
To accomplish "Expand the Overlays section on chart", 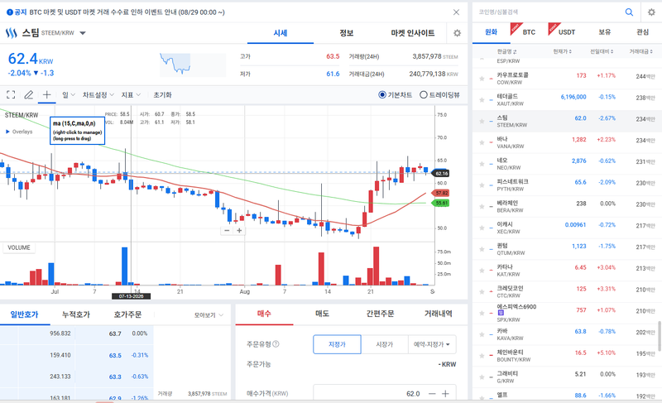I will 19,132.
